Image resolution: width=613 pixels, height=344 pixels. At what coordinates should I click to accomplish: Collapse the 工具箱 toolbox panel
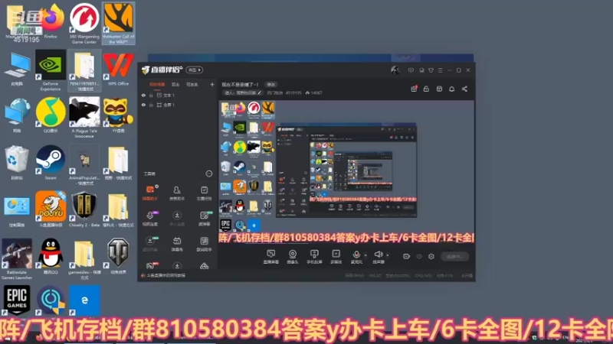coord(208,174)
